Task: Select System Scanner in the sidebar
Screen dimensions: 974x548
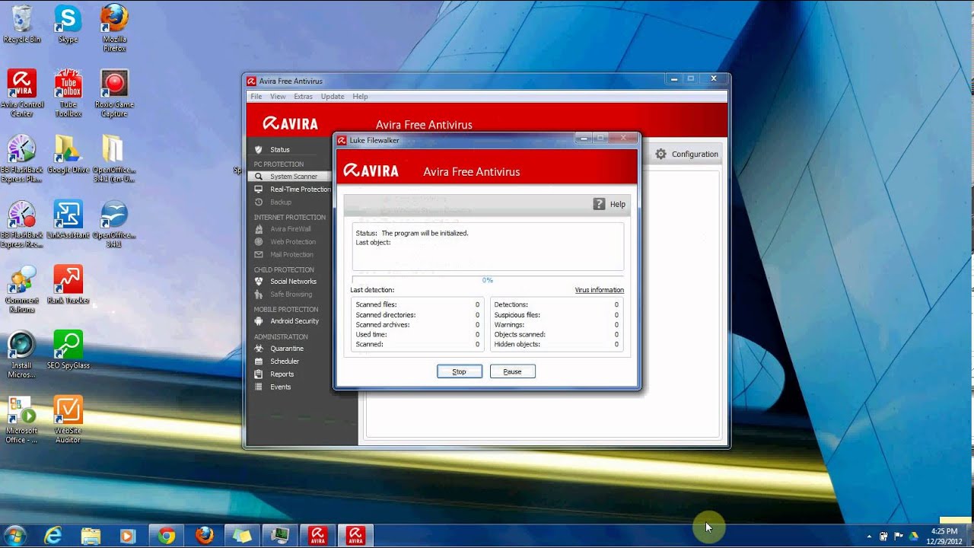Action: [x=293, y=177]
